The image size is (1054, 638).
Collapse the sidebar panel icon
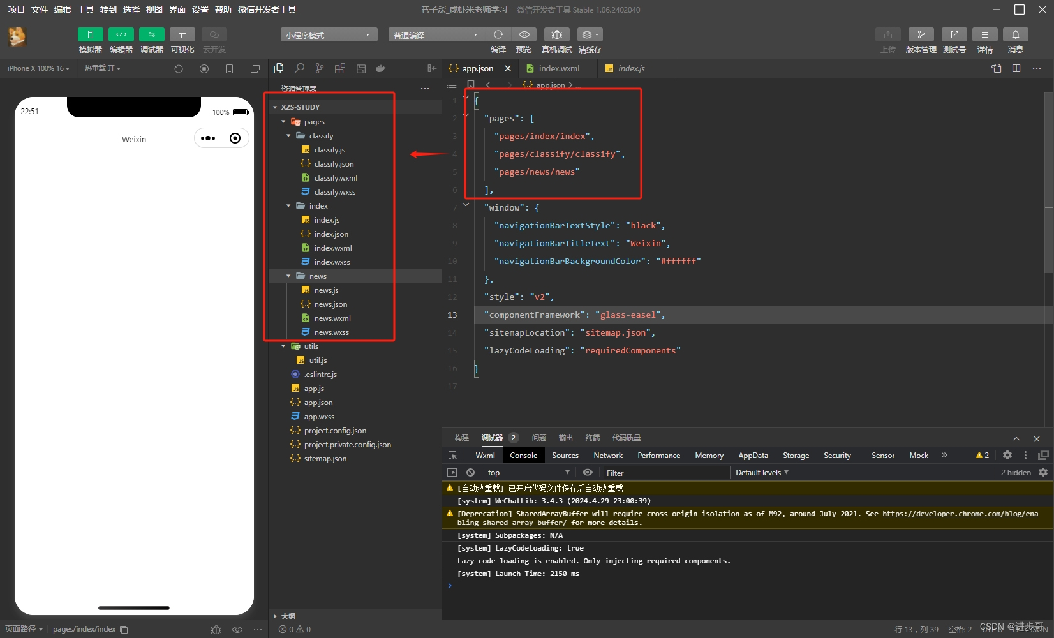click(432, 68)
